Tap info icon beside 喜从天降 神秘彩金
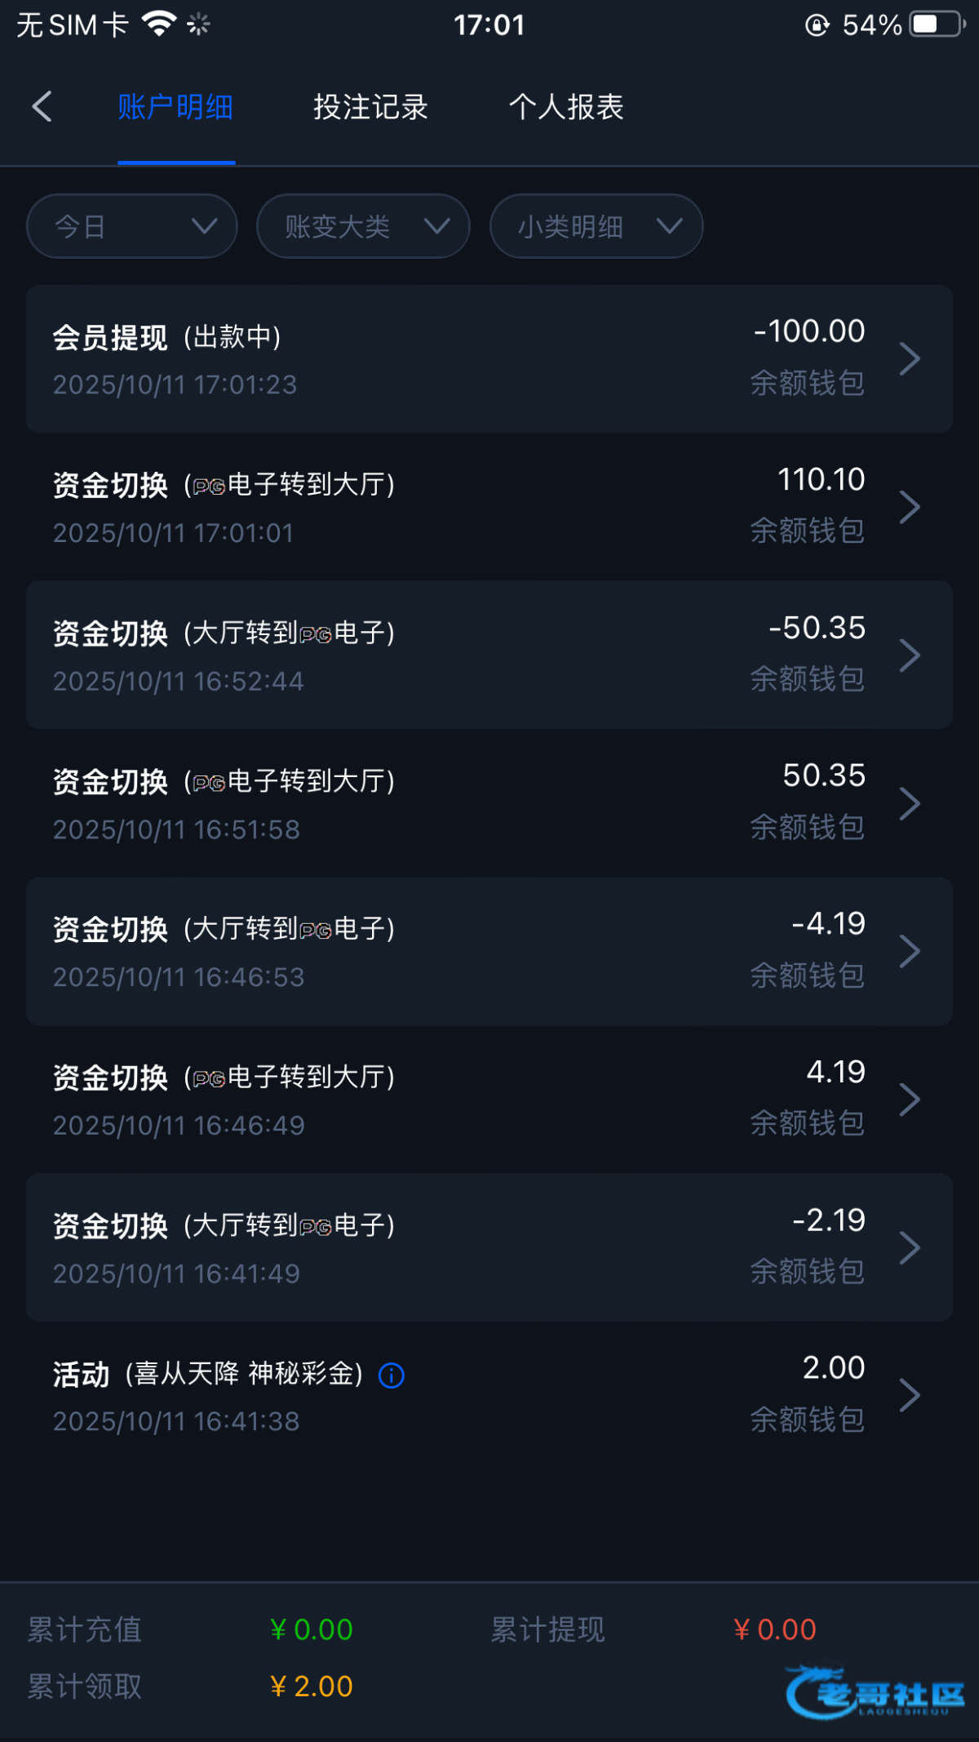Image resolution: width=979 pixels, height=1742 pixels. 392,1375
